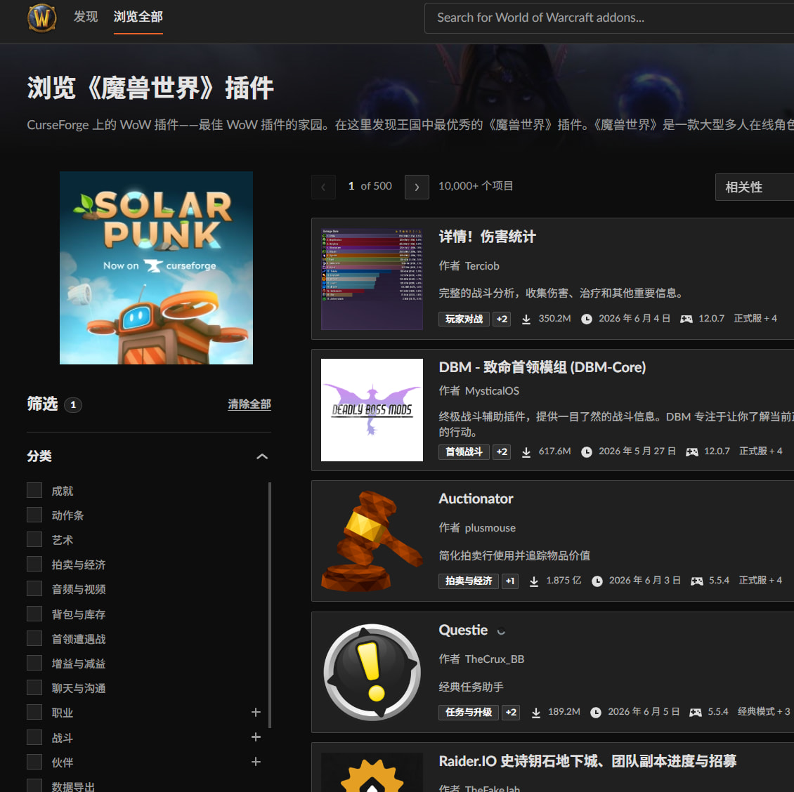Check the 艺术 category box
Image resolution: width=794 pixels, height=792 pixels.
coord(34,539)
